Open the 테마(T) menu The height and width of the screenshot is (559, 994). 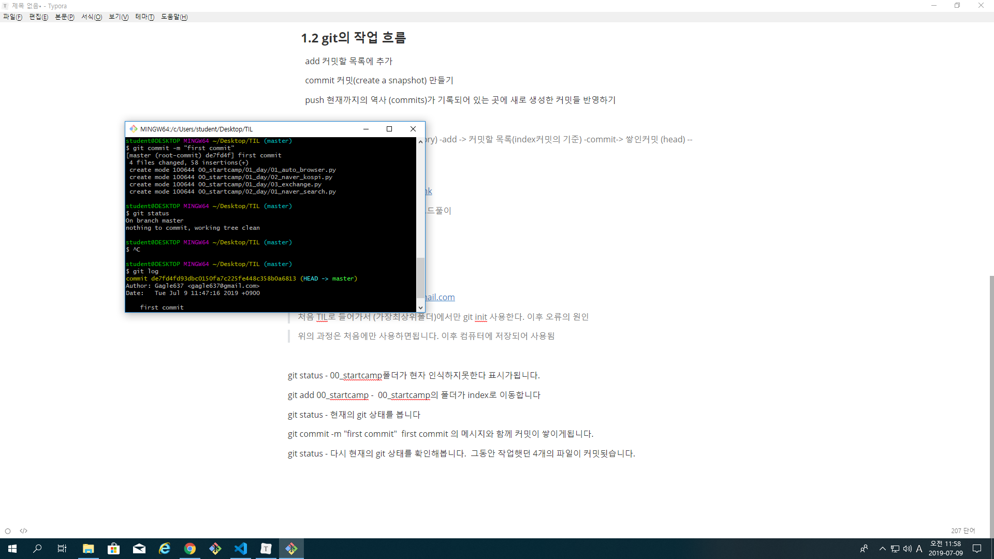pyautogui.click(x=144, y=17)
